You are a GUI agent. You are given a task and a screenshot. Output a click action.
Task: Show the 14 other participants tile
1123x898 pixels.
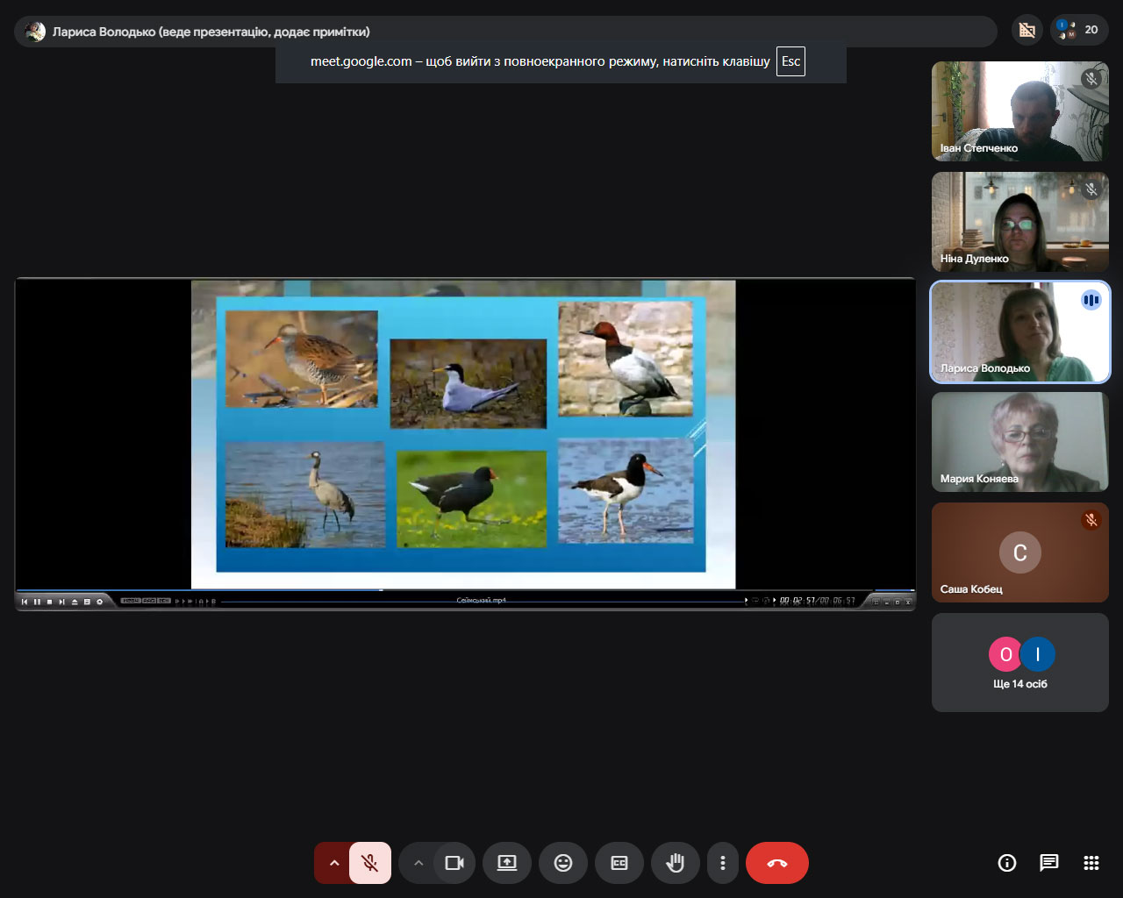coord(1019,663)
